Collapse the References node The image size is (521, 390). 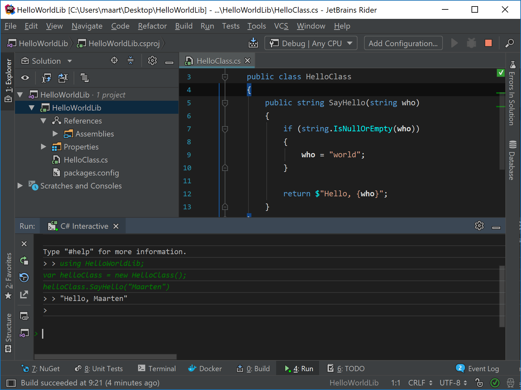(43, 121)
